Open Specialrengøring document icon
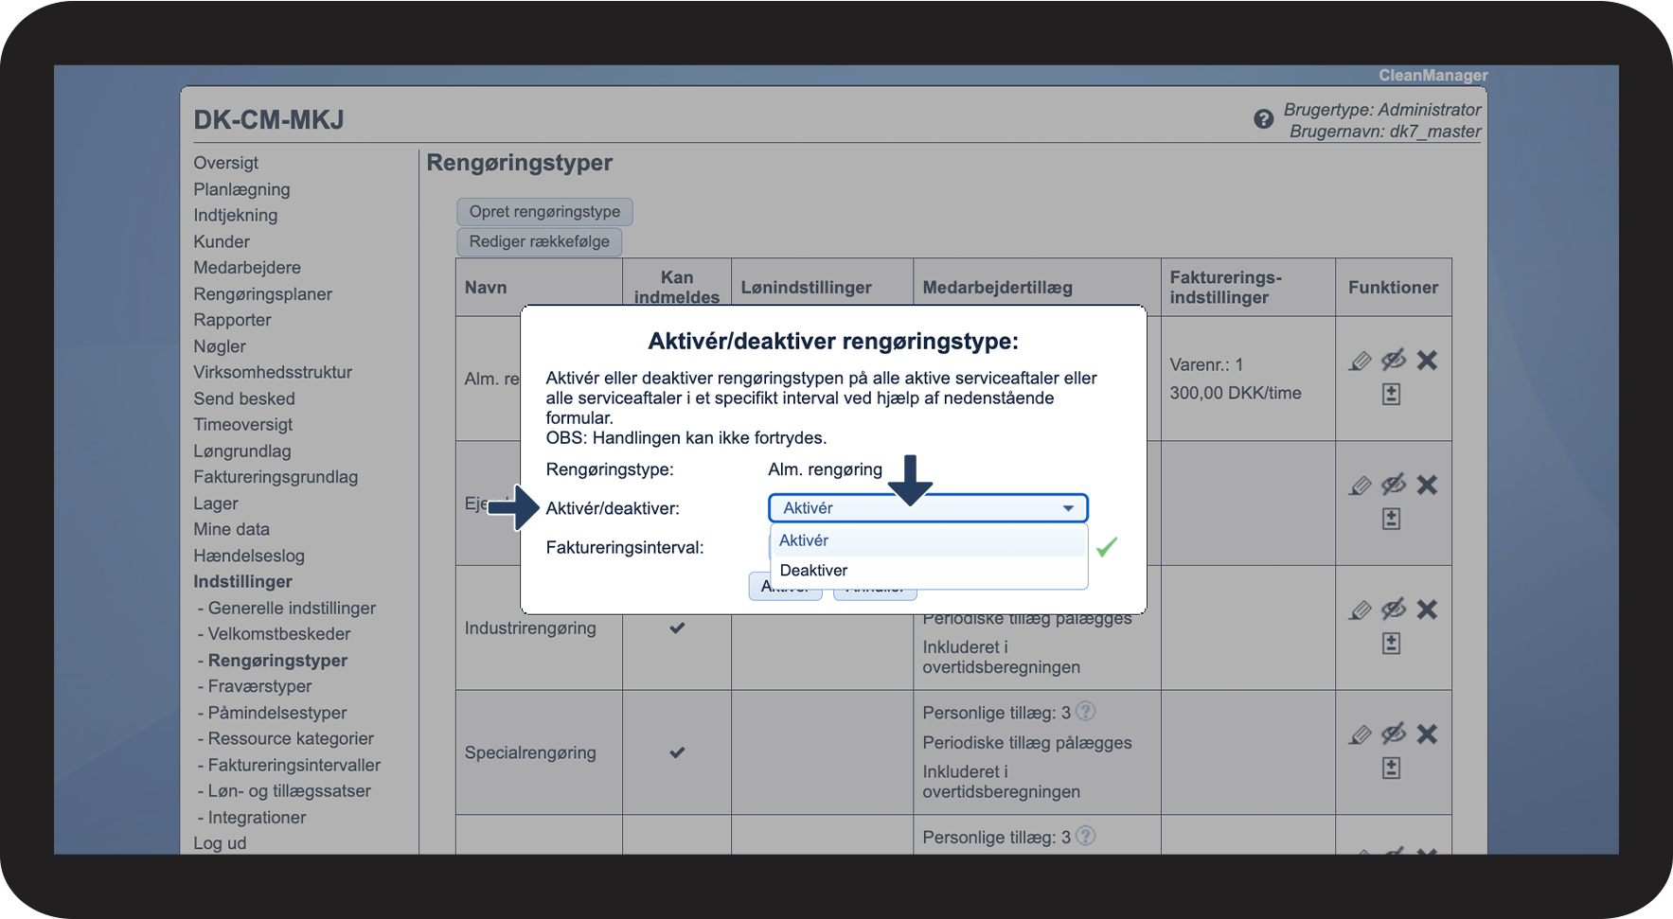Image resolution: width=1673 pixels, height=919 pixels. (1391, 768)
